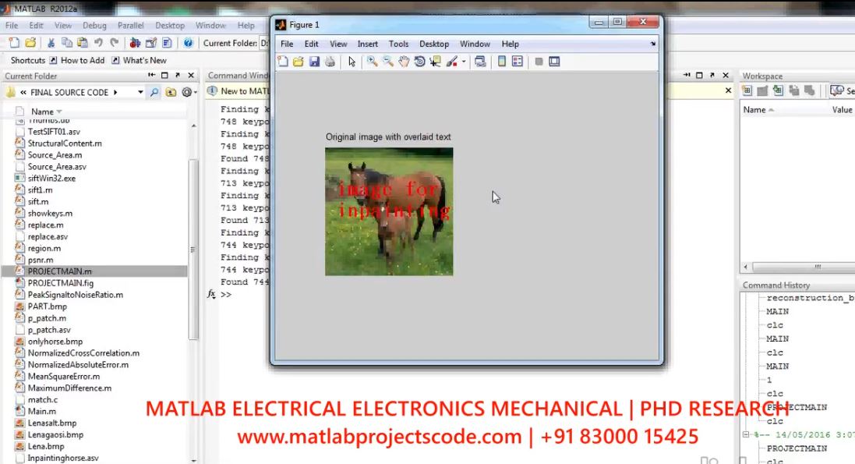This screenshot has width=855, height=464.
Task: Toggle Insert Legend in figure toolbar
Action: (518, 62)
